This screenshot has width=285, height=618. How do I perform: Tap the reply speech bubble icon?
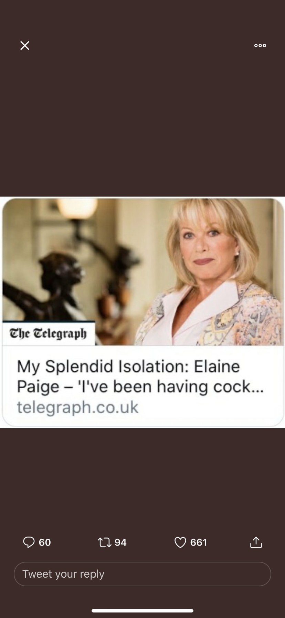coord(29,542)
